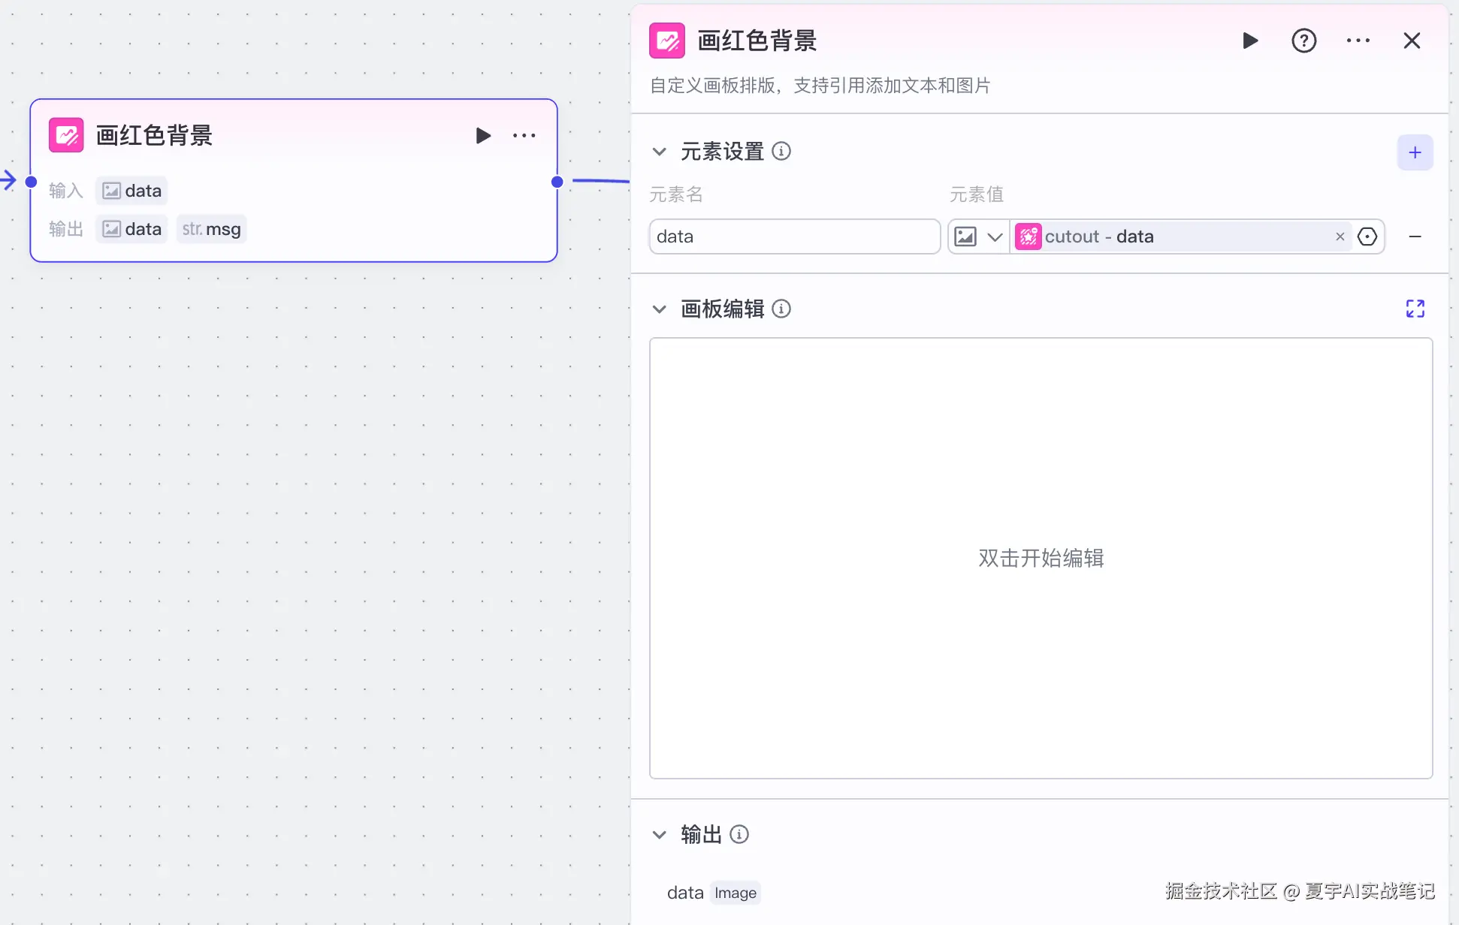Close the 画红色背景 settings panel

1412,41
